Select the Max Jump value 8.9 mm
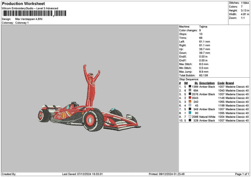Image resolution: width=251 pixels, height=177 pixels. tap(204, 72)
